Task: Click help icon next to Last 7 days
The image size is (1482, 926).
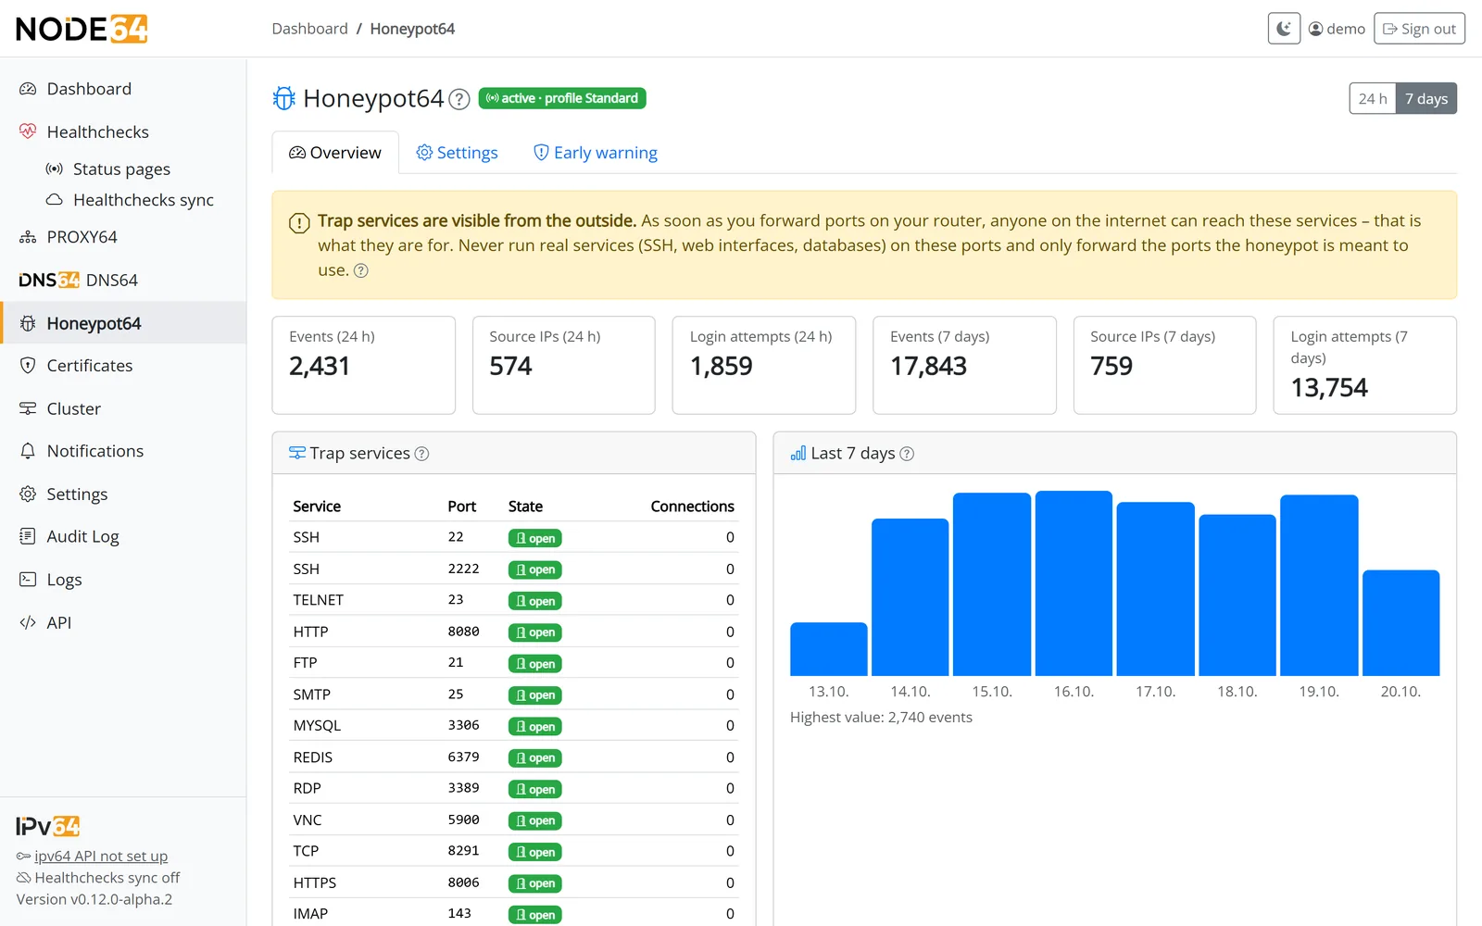Action: click(x=907, y=454)
